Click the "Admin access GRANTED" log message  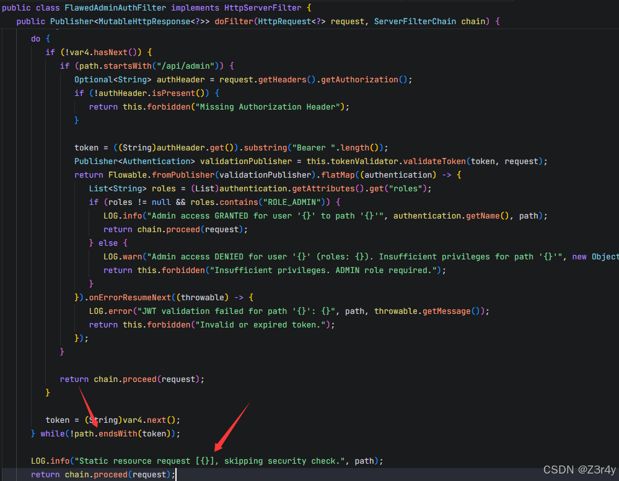tap(268, 215)
